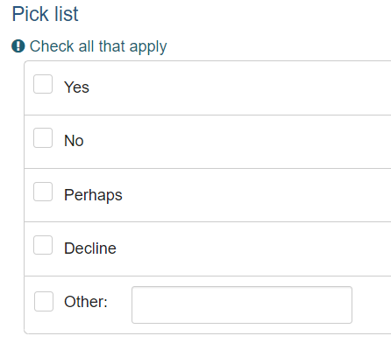Image resolution: width=391 pixels, height=343 pixels.
Task: Click blank space in the Yes row
Action: (239, 87)
